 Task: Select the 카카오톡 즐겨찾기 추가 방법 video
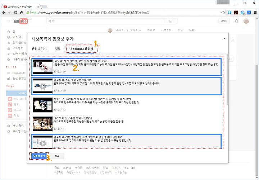pos(127,105)
